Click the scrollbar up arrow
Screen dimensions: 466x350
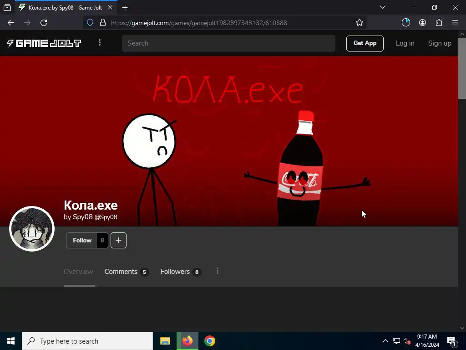click(462, 34)
